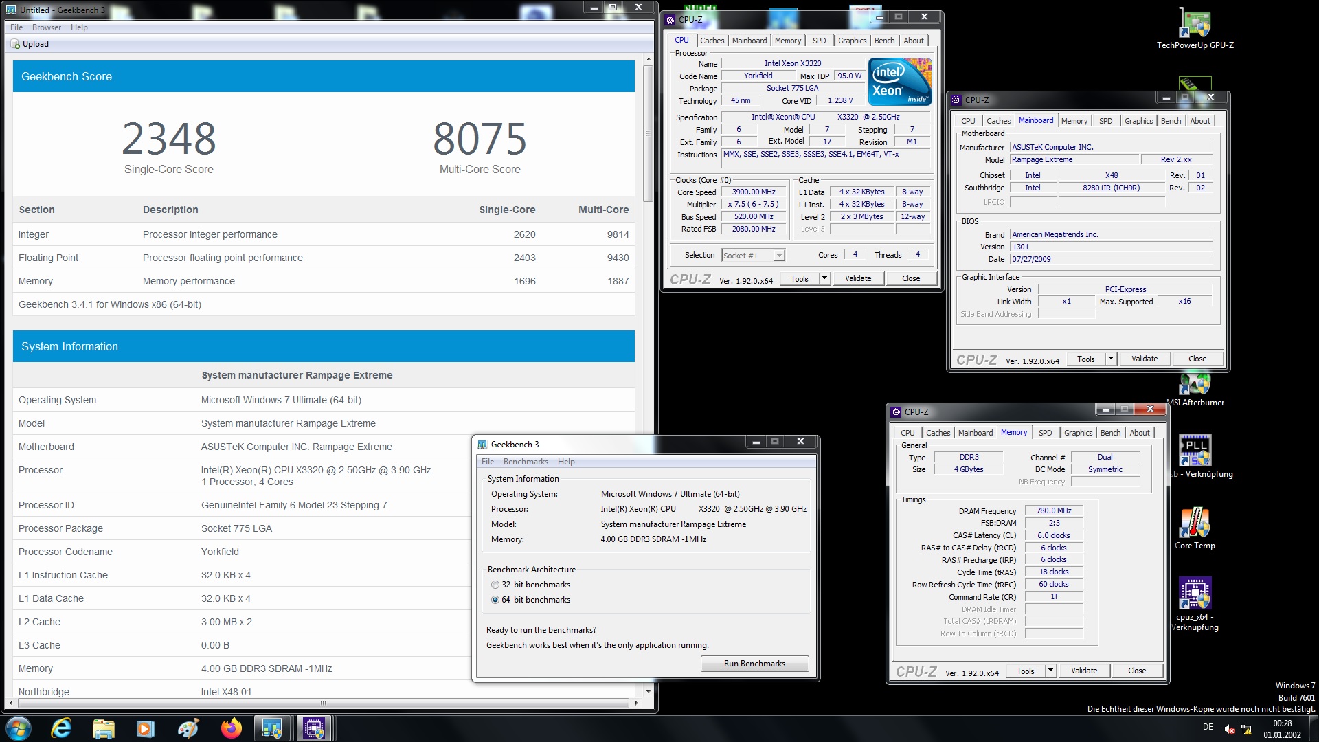Click the Geekbench vertical scrollbar thumb
This screenshot has height=742, width=1319.
pyautogui.click(x=647, y=133)
